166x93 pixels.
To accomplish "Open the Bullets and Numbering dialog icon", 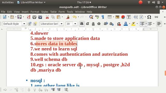I will click(x=66, y=90).
